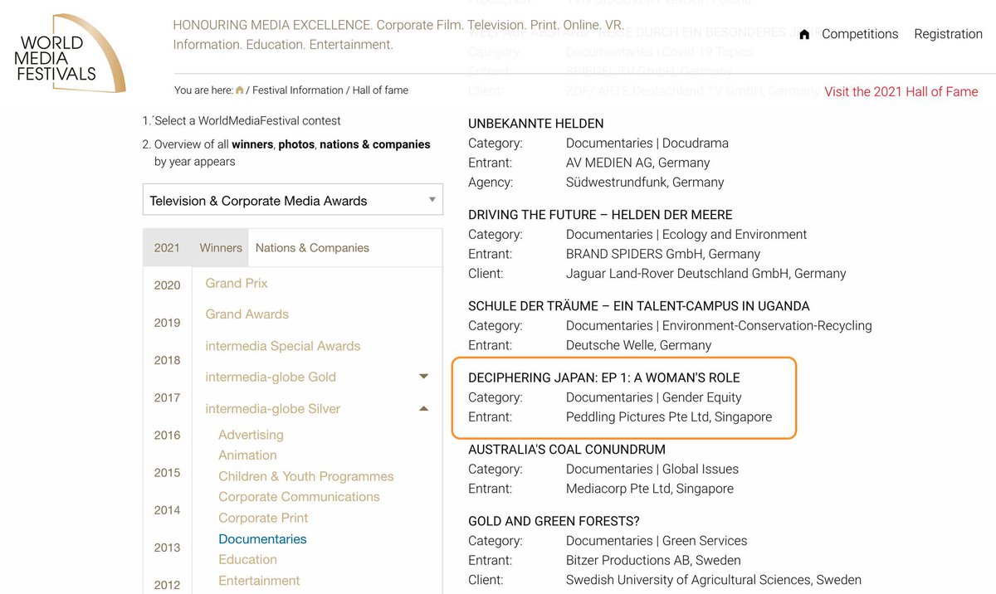
Task: Select the breadcrumb home icon
Action: (x=240, y=90)
